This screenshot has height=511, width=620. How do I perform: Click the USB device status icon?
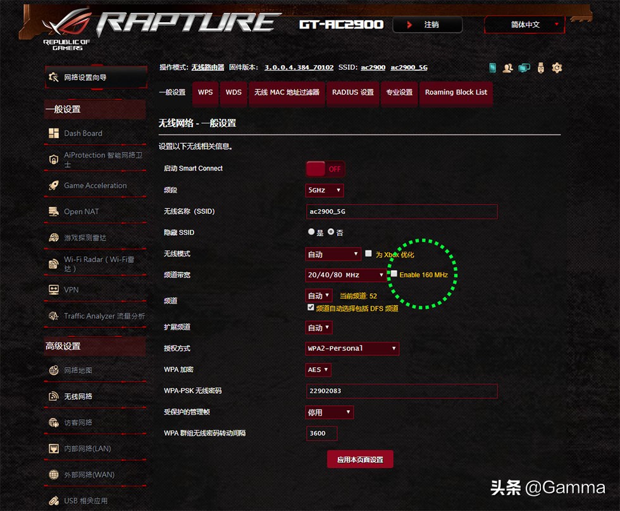[540, 68]
